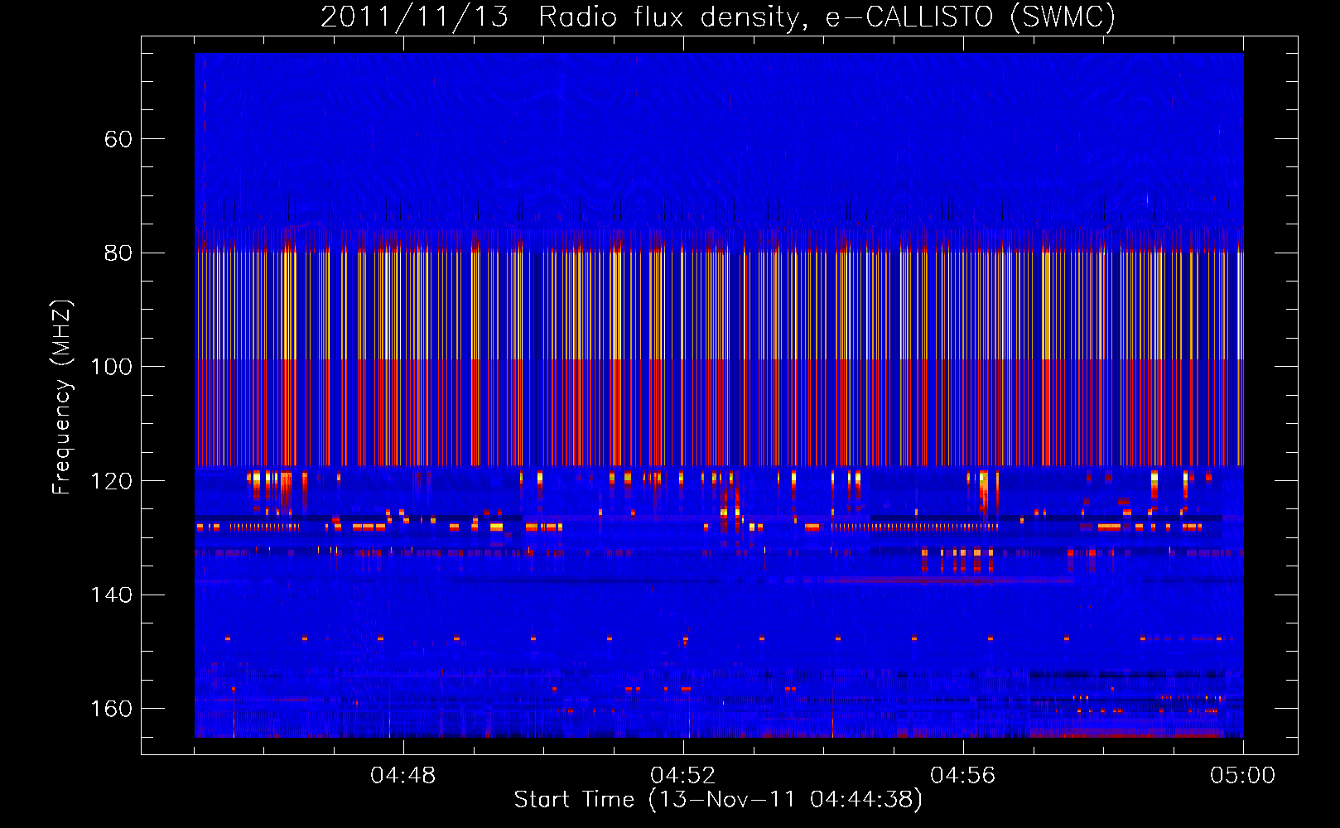The width and height of the screenshot is (1340, 828).
Task: Click the '160' frequency tick label
Action: (112, 710)
